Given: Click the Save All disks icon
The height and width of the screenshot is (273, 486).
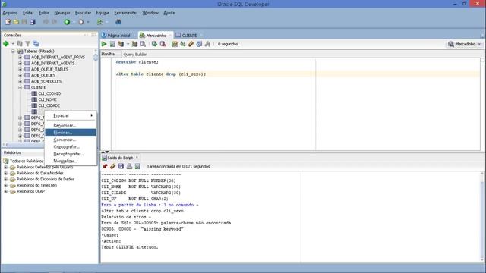Looking at the screenshot, I should (x=33, y=22).
